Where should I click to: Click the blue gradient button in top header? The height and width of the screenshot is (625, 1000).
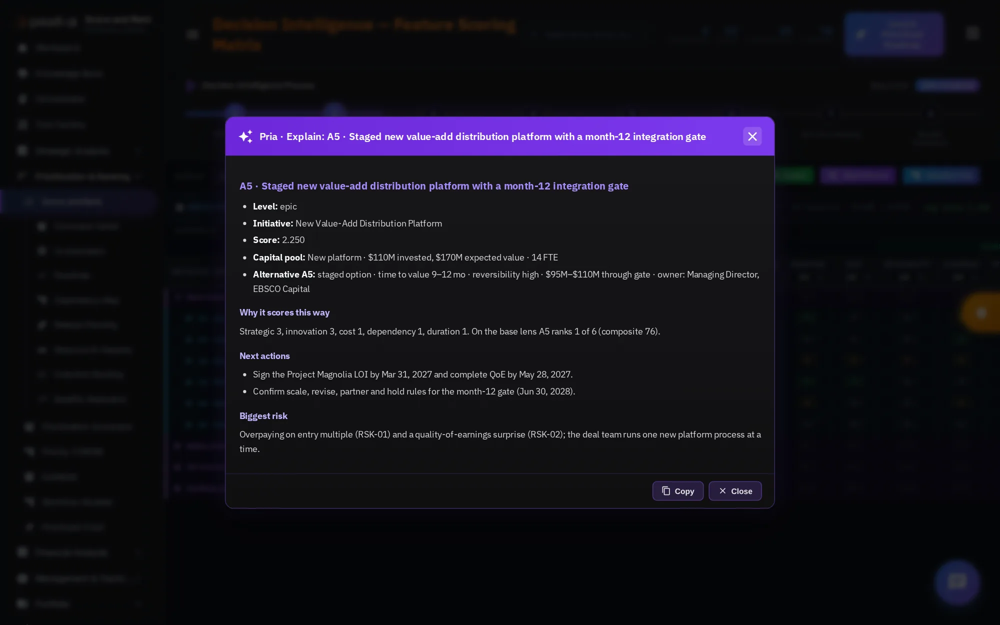tap(893, 34)
